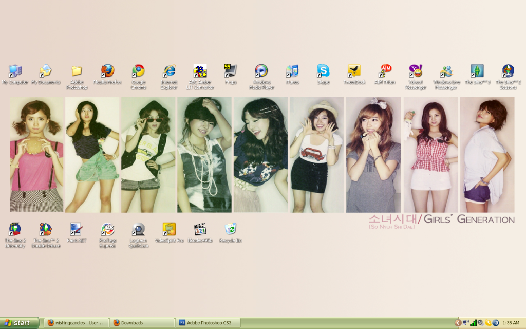Expand hidden system tray icons arrow
Image resolution: width=526 pixels, height=329 pixels.
[x=458, y=323]
